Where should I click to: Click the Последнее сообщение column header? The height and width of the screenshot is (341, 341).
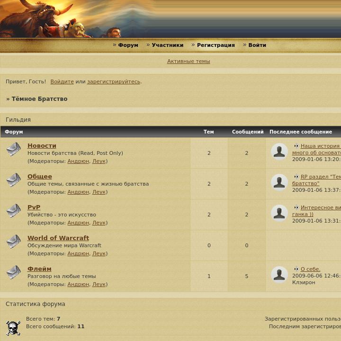[301, 132]
